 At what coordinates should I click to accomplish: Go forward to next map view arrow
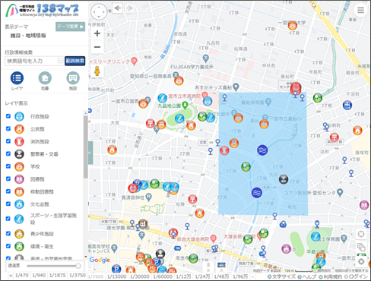tap(129, 8)
